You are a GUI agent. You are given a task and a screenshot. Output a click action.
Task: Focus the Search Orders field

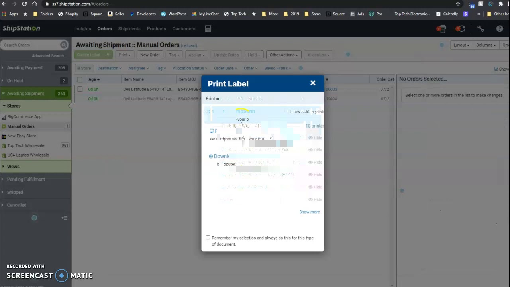click(31, 45)
